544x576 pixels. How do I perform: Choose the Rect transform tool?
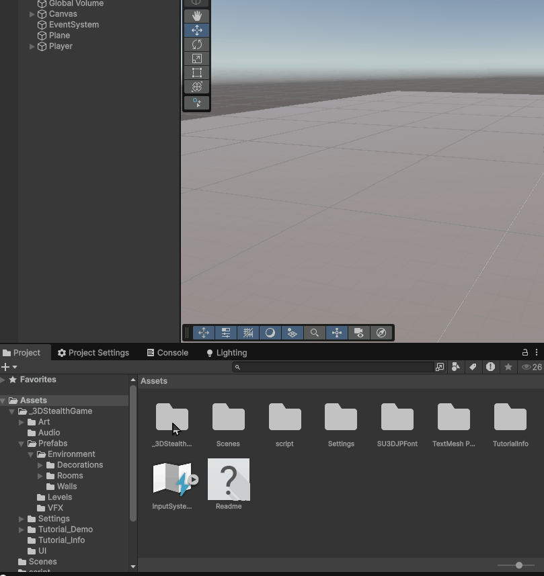[x=197, y=73]
